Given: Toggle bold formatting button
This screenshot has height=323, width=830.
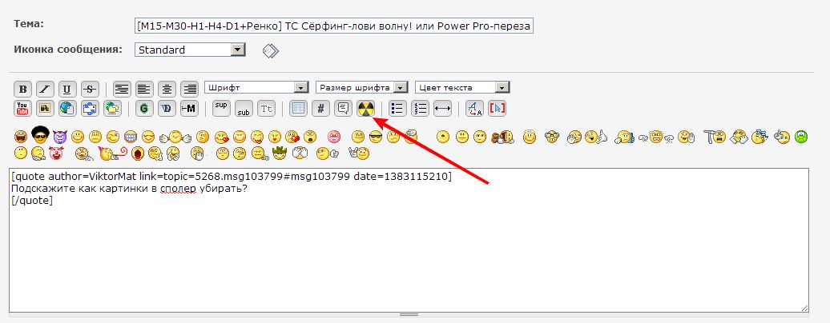Looking at the screenshot, I should click(22, 89).
